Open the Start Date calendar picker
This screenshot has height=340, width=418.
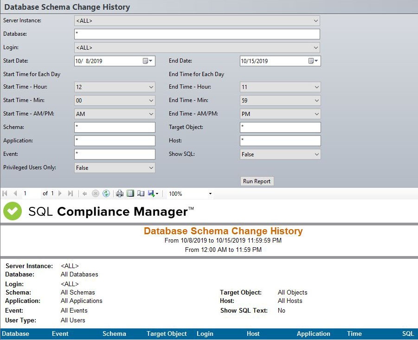pyautogui.click(x=147, y=61)
